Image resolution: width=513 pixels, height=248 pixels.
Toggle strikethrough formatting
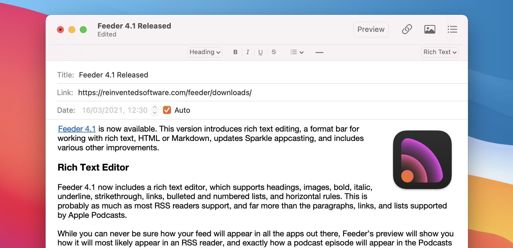point(274,52)
